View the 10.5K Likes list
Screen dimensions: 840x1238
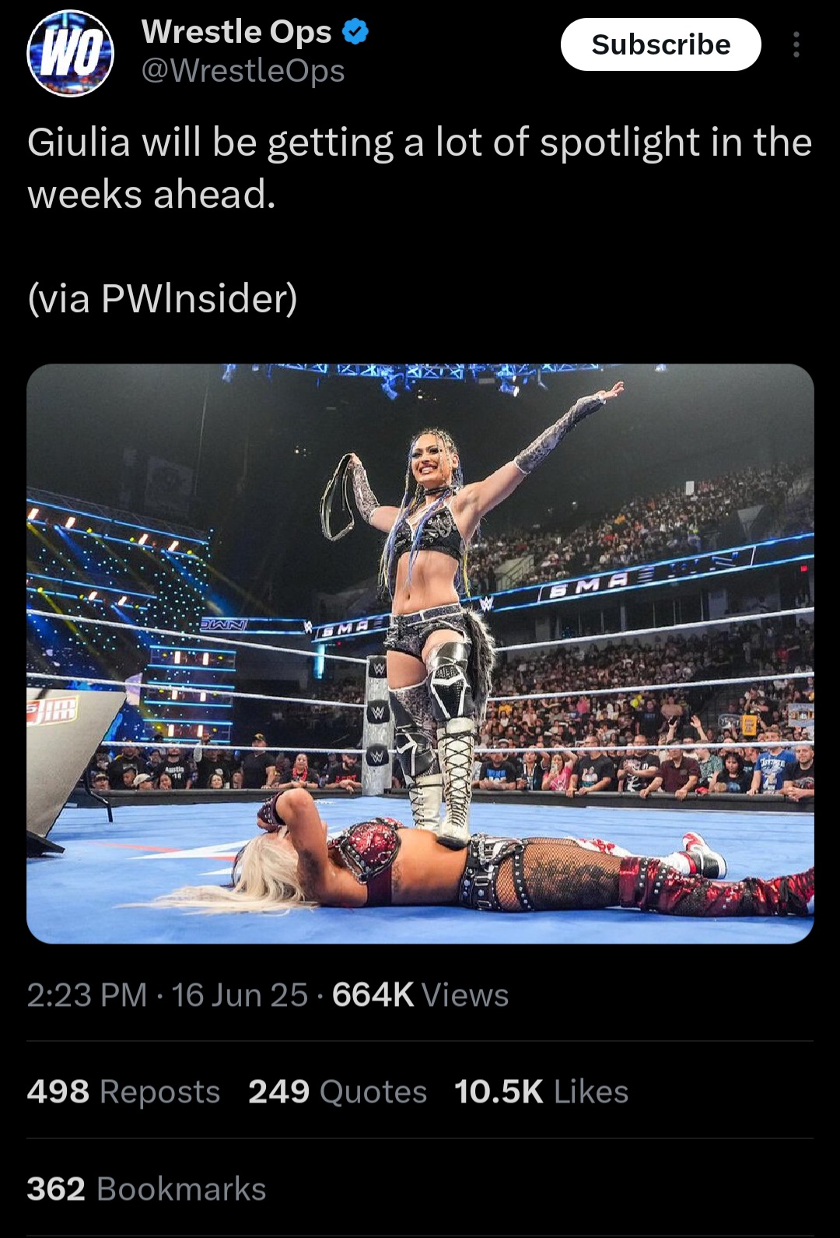click(x=541, y=1092)
